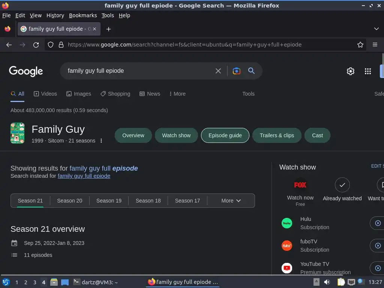This screenshot has width=384, height=288.
Task: Click inside the Google search field
Action: coord(137,71)
